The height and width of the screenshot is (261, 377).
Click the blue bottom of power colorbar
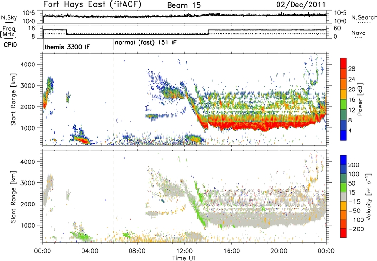(344, 135)
